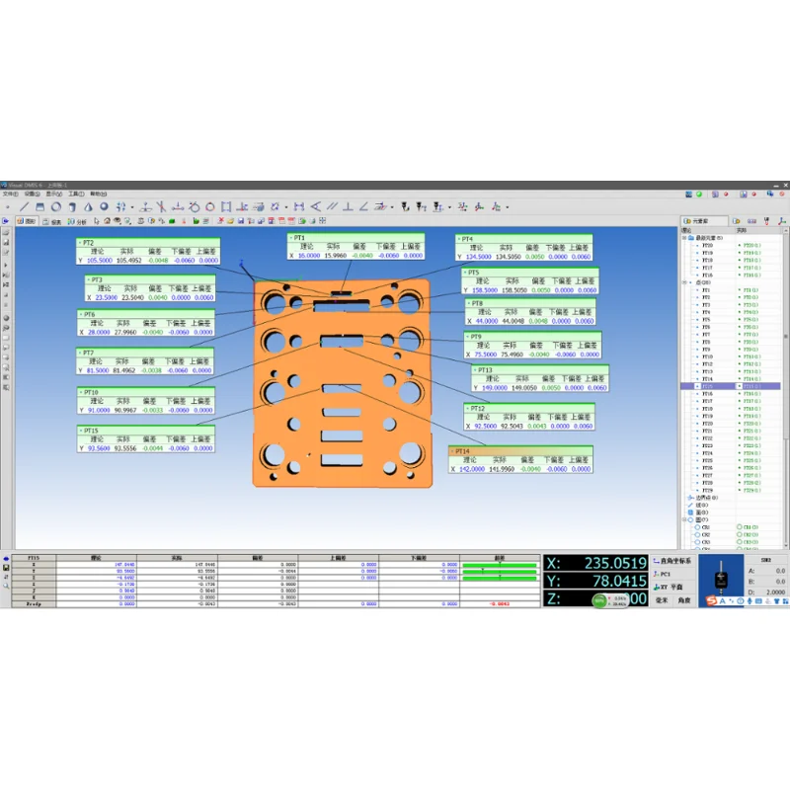Collapse the 最新元素 tree folder
The width and height of the screenshot is (790, 790).
click(x=684, y=238)
